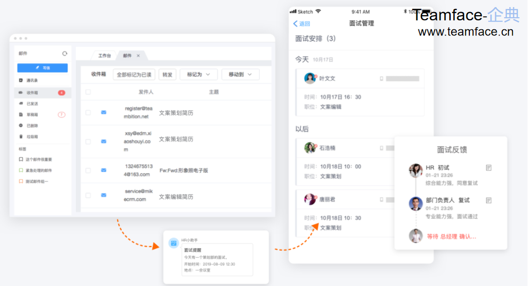The height and width of the screenshot is (286, 528).
Task: Tap the 10月18日 10:00 interview time
Action: [341, 166]
